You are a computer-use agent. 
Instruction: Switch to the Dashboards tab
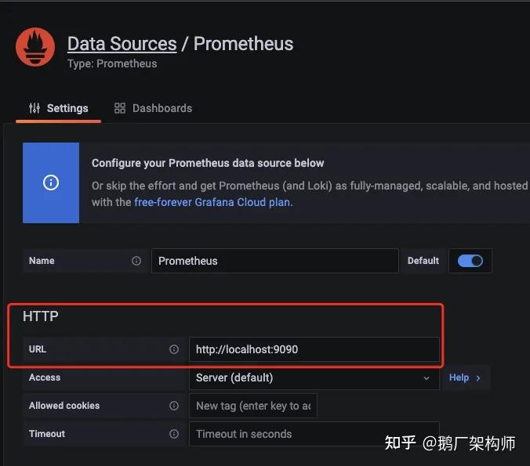click(x=153, y=108)
